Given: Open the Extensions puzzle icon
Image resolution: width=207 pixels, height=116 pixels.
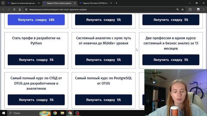Looking at the screenshot, I should pyautogui.click(x=190, y=9).
